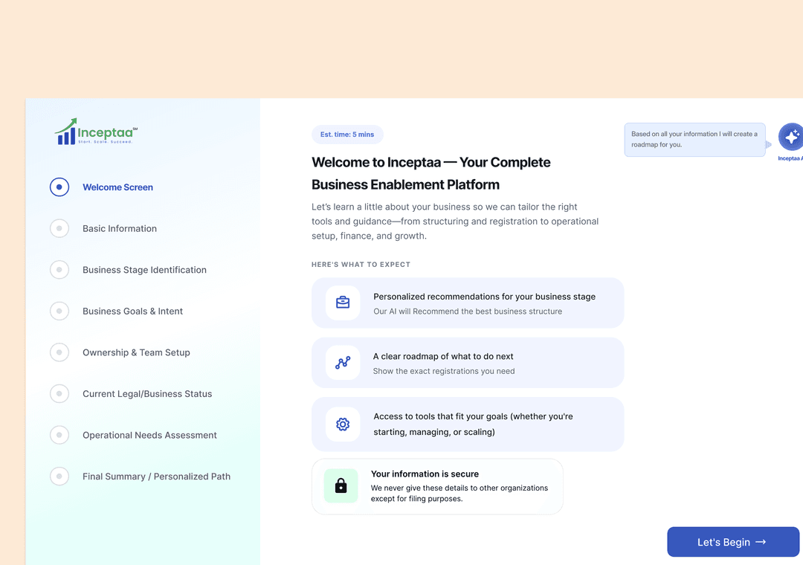The width and height of the screenshot is (803, 565).
Task: Open the Current Legal/Business Status step label
Action: coord(147,394)
